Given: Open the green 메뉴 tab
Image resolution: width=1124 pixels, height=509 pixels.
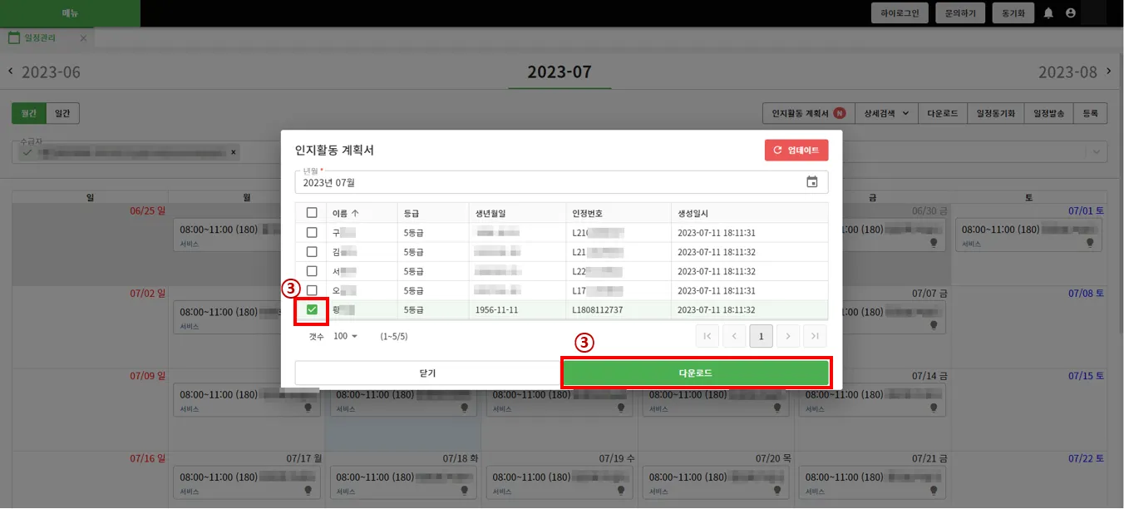Looking at the screenshot, I should [70, 13].
